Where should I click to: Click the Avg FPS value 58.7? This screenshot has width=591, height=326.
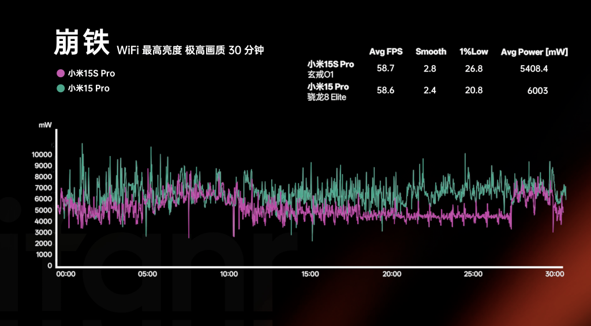tap(386, 69)
